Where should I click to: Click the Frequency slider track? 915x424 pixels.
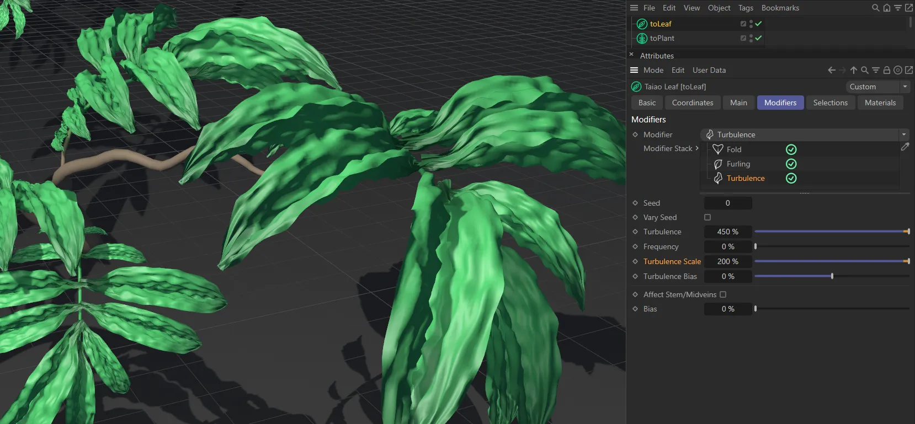[x=832, y=246]
